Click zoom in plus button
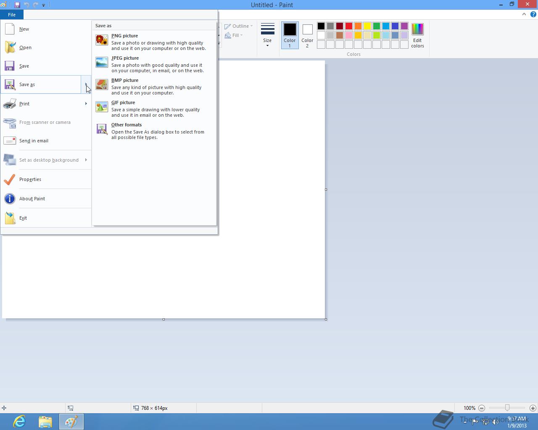The width and height of the screenshot is (538, 430). (x=533, y=408)
